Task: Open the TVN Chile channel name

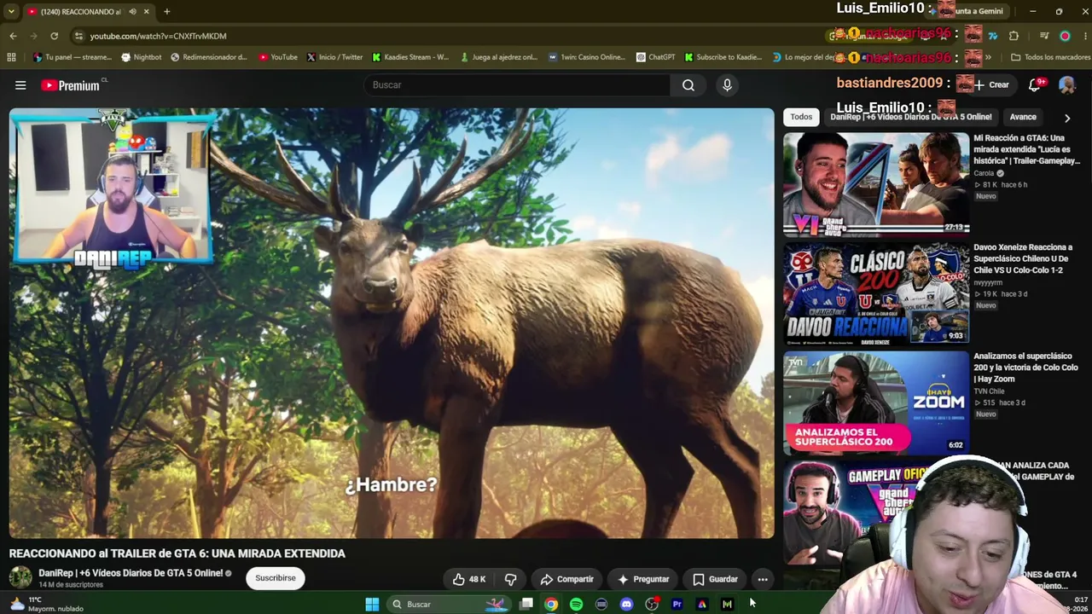Action: 989,391
